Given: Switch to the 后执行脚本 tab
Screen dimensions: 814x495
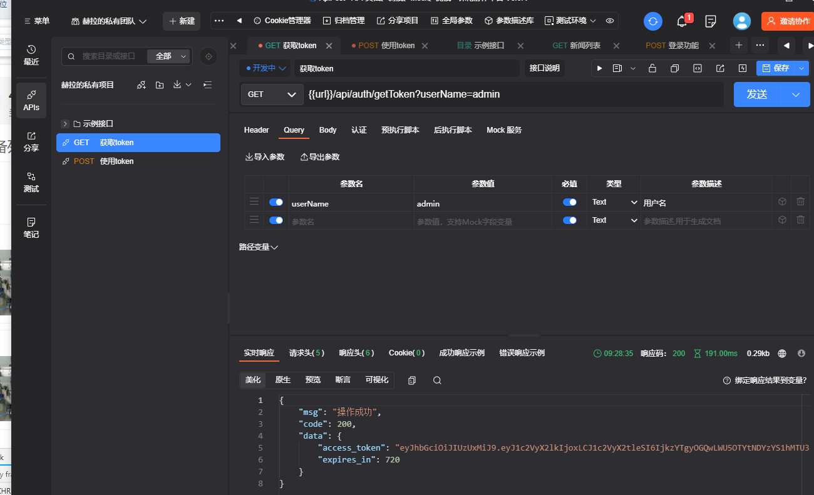Looking at the screenshot, I should [453, 130].
